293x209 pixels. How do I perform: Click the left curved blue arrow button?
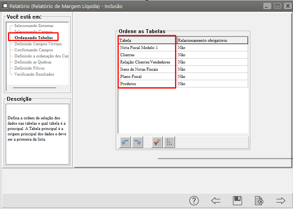pos(125,142)
